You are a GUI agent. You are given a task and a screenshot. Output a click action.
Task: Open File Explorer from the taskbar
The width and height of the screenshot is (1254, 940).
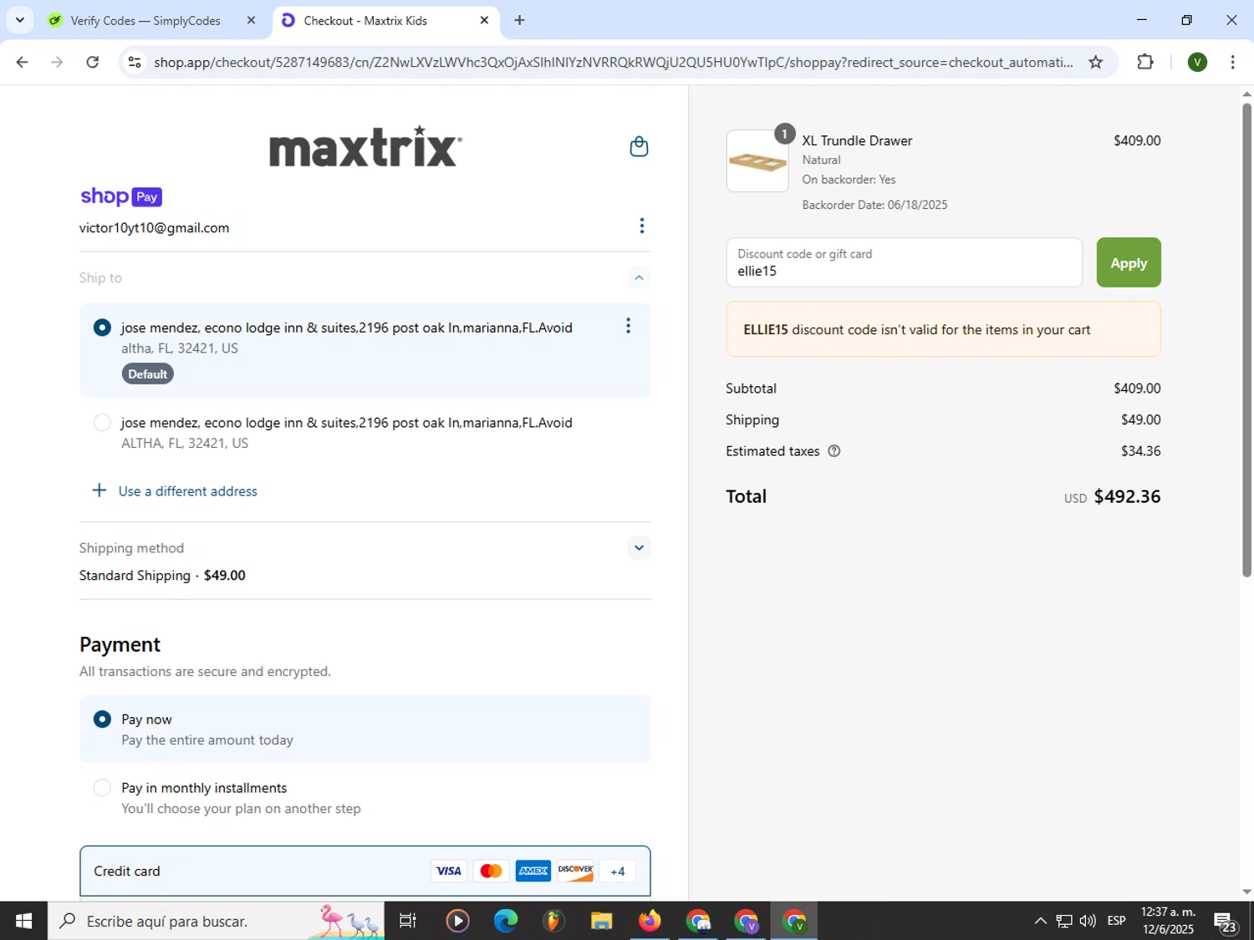click(x=601, y=921)
